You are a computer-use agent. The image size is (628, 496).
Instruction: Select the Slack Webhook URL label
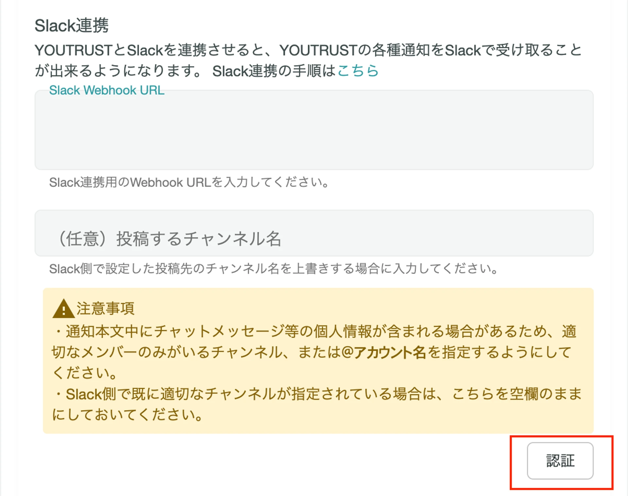click(107, 90)
